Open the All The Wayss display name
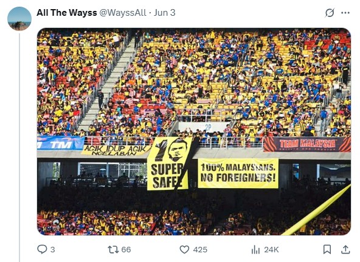360x262 pixels. (x=67, y=13)
